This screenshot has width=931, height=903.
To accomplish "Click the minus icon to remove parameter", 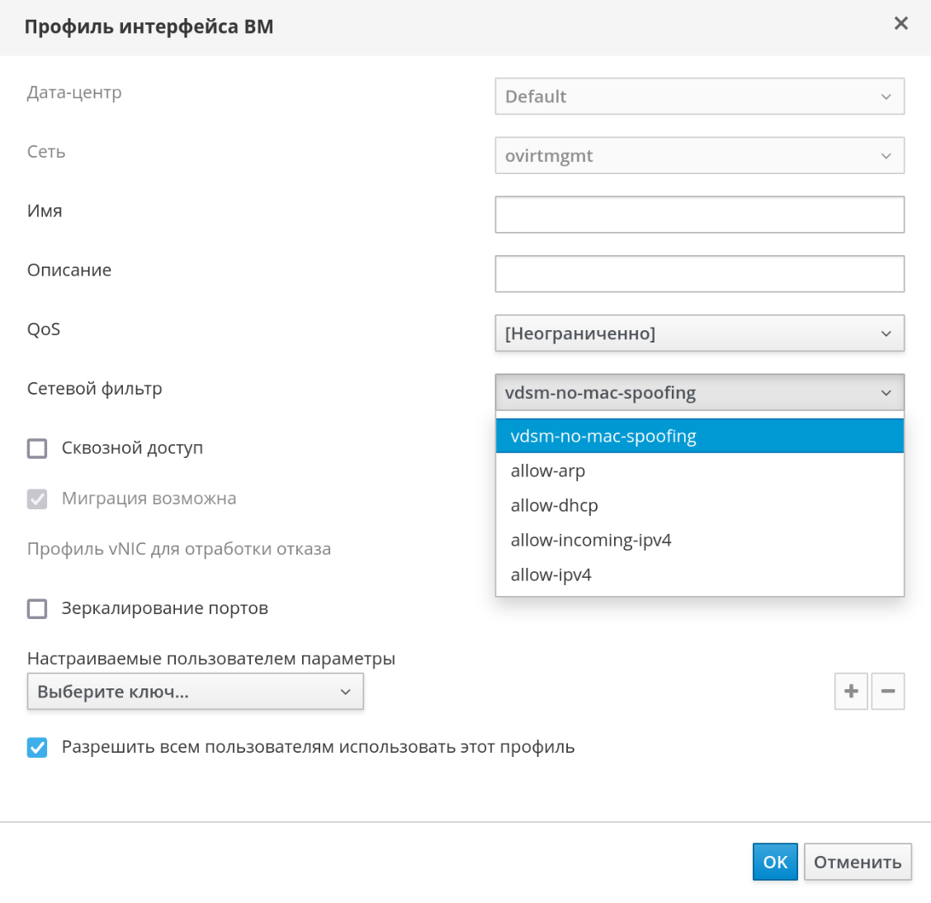I will (888, 692).
